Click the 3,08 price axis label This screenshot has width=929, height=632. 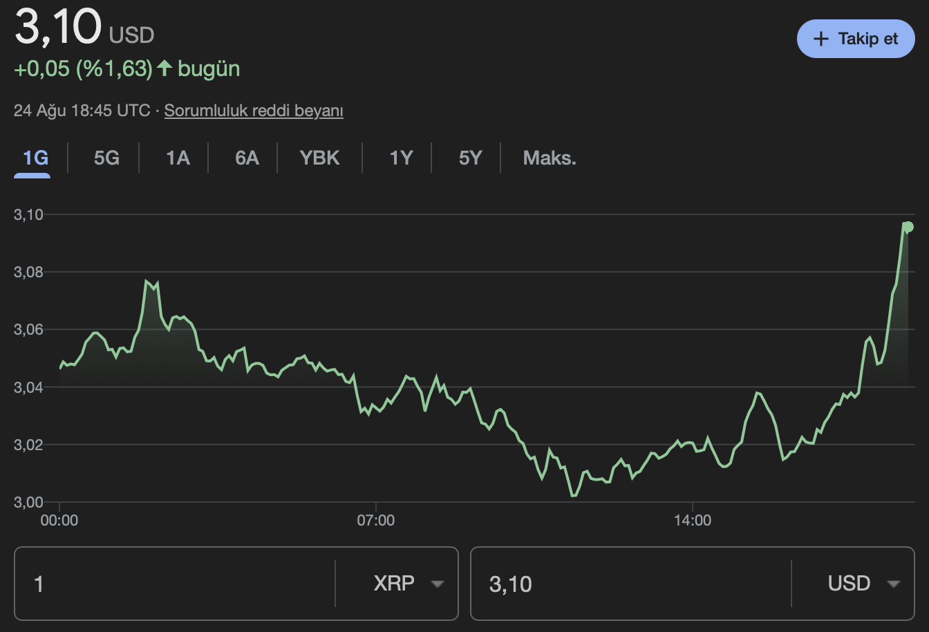(x=28, y=272)
